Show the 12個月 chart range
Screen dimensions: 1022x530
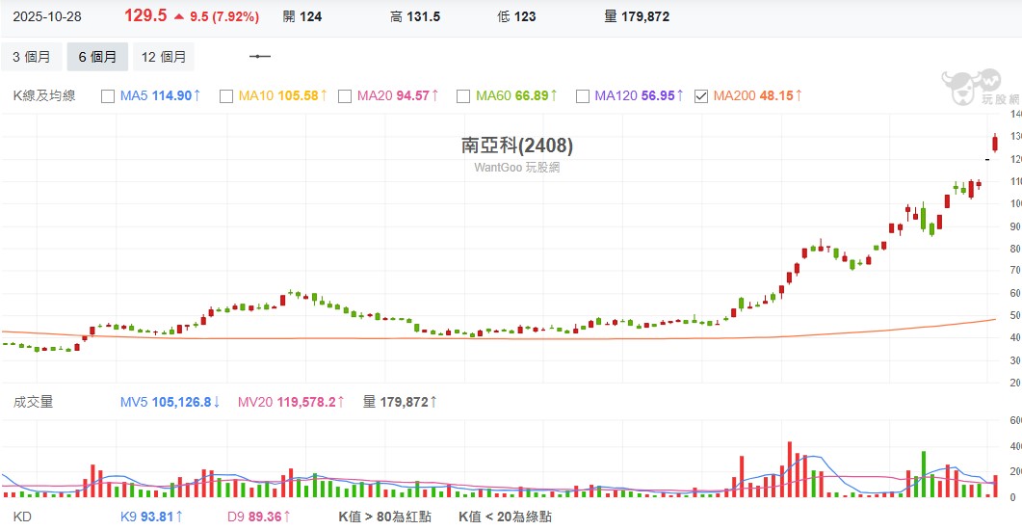(163, 57)
